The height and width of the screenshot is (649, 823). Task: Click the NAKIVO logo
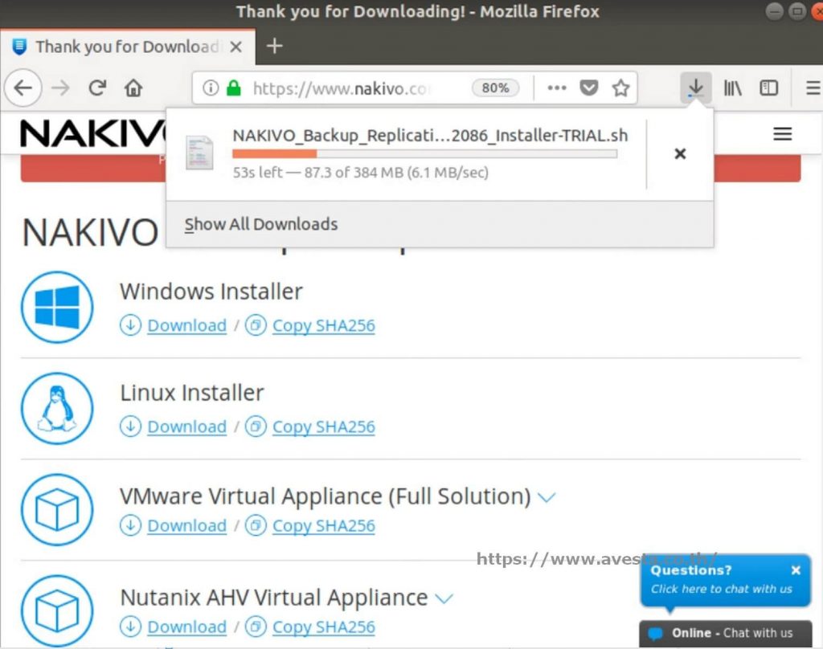point(93,133)
